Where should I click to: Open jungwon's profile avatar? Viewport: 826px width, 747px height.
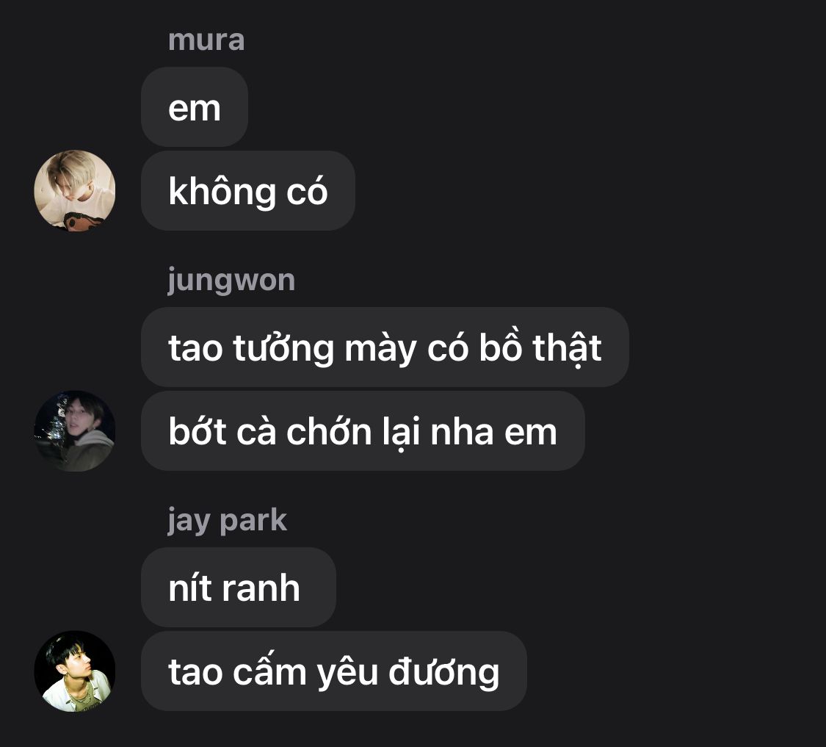pyautogui.click(x=75, y=430)
